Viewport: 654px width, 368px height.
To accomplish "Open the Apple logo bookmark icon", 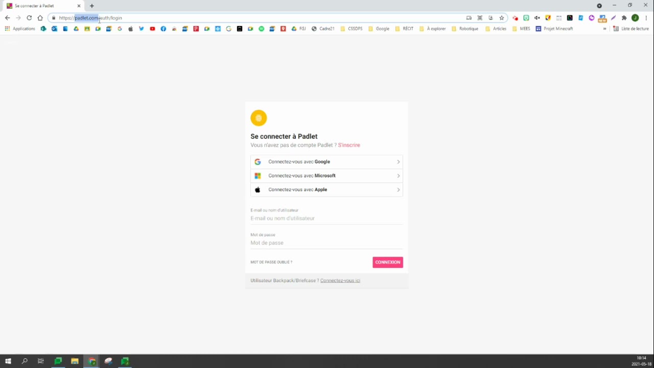I will pos(131,29).
